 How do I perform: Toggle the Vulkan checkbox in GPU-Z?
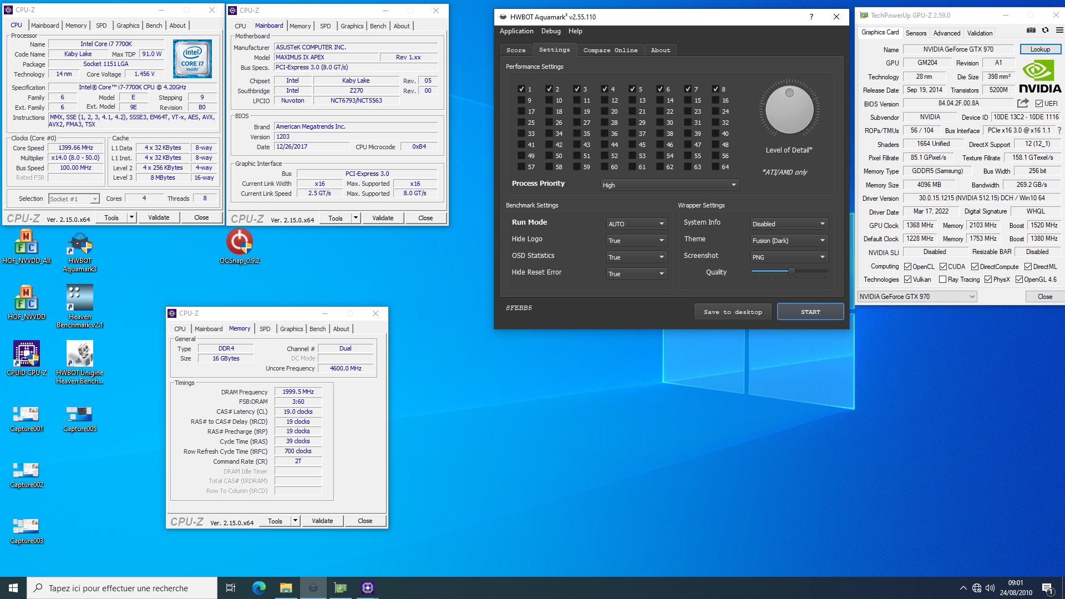coord(907,280)
